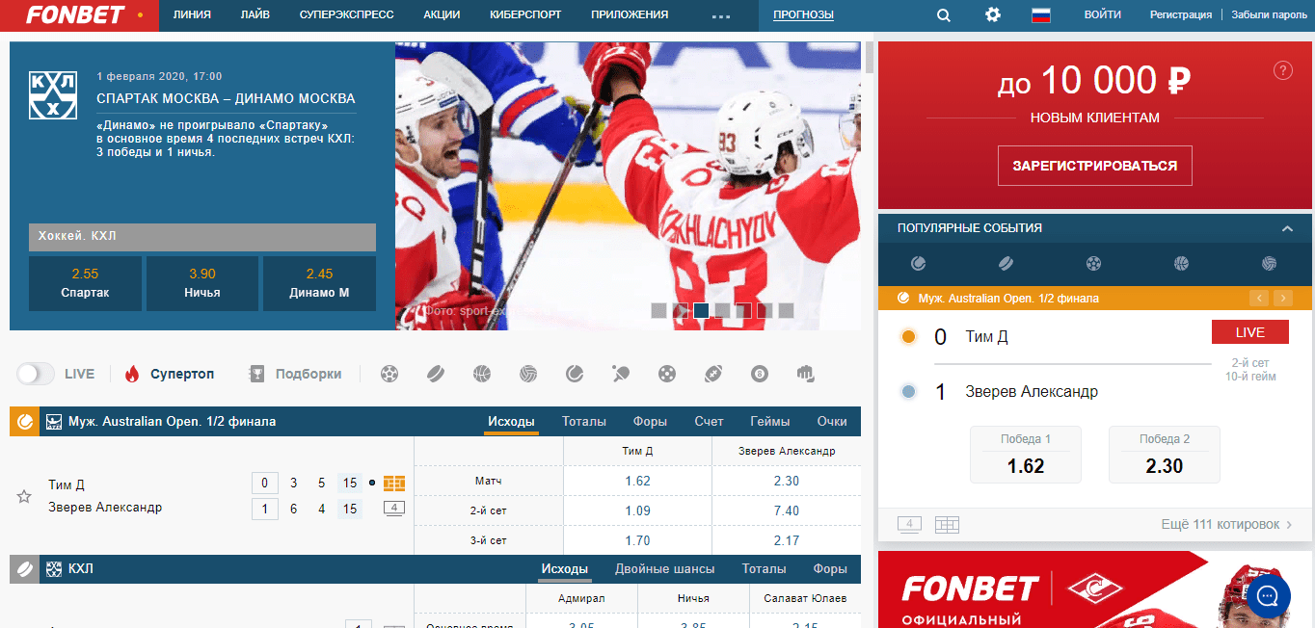Screen dimensions: 1315x628
Task: Switch to Тоталы tab for Australian Open
Action: point(584,421)
